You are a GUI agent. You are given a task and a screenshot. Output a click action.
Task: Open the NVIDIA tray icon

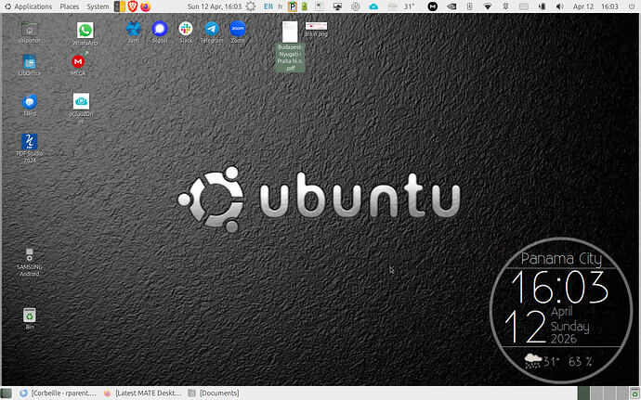[451, 6]
